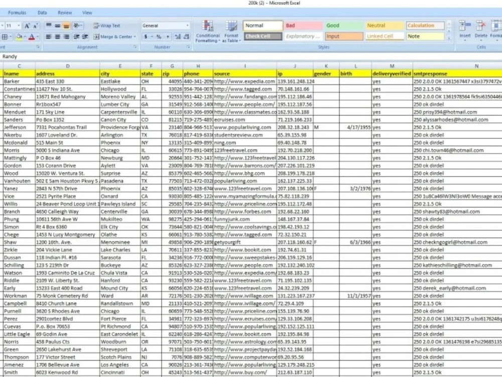The width and height of the screenshot is (502, 377).
Task: Open the Formulas ribbon tab
Action: point(17,13)
